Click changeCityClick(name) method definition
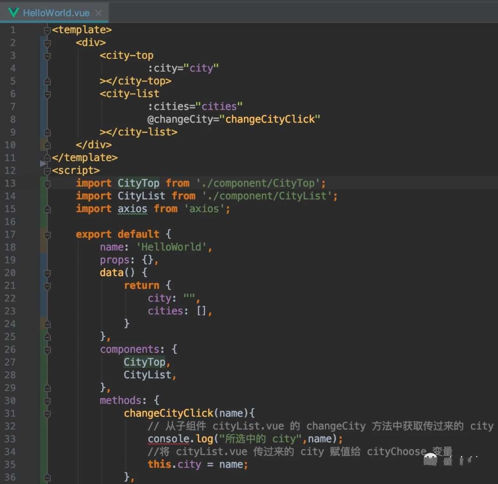The image size is (498, 484). pyautogui.click(x=189, y=414)
